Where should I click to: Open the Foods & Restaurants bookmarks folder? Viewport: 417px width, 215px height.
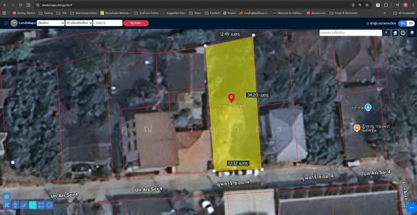(x=344, y=13)
